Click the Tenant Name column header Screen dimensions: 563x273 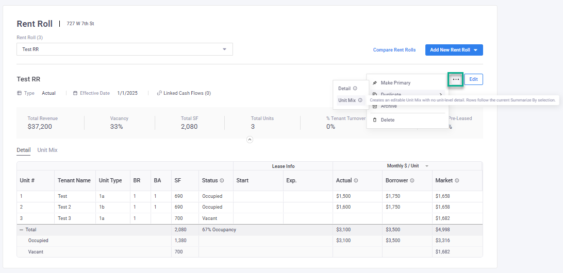pos(75,180)
